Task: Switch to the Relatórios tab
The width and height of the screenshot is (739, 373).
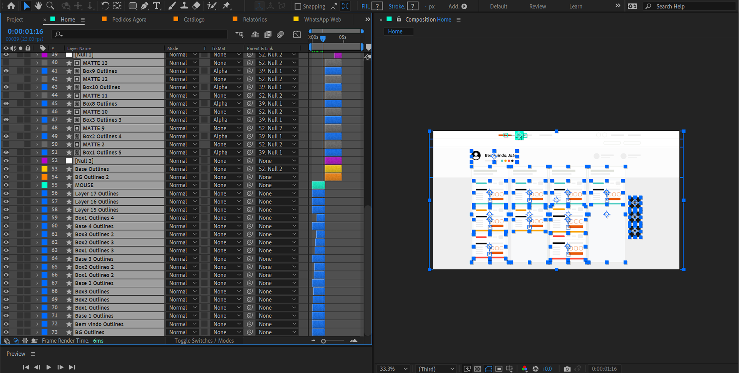Action: pyautogui.click(x=255, y=19)
